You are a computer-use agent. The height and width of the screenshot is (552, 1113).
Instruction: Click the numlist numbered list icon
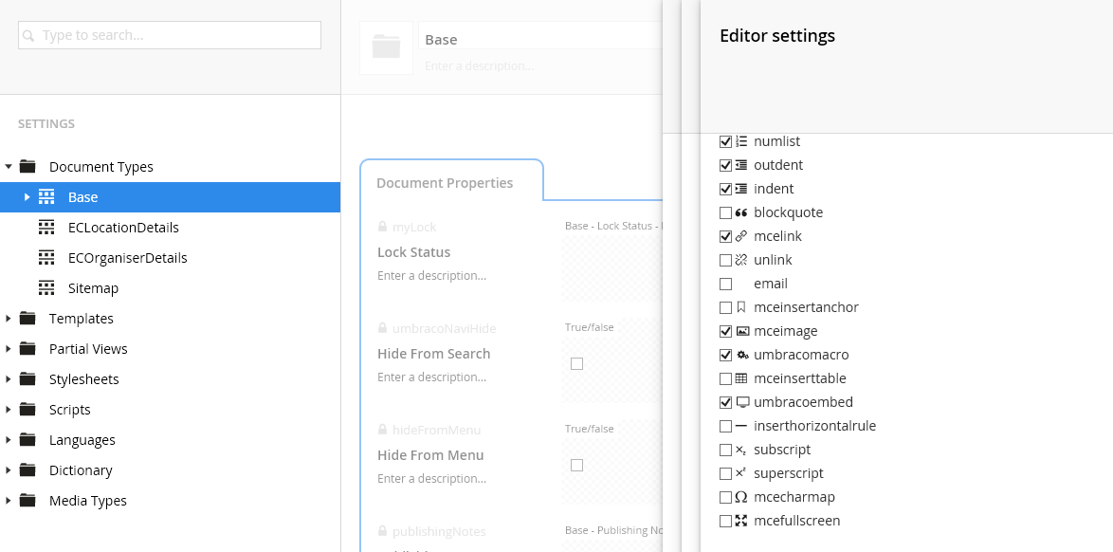tap(741, 141)
